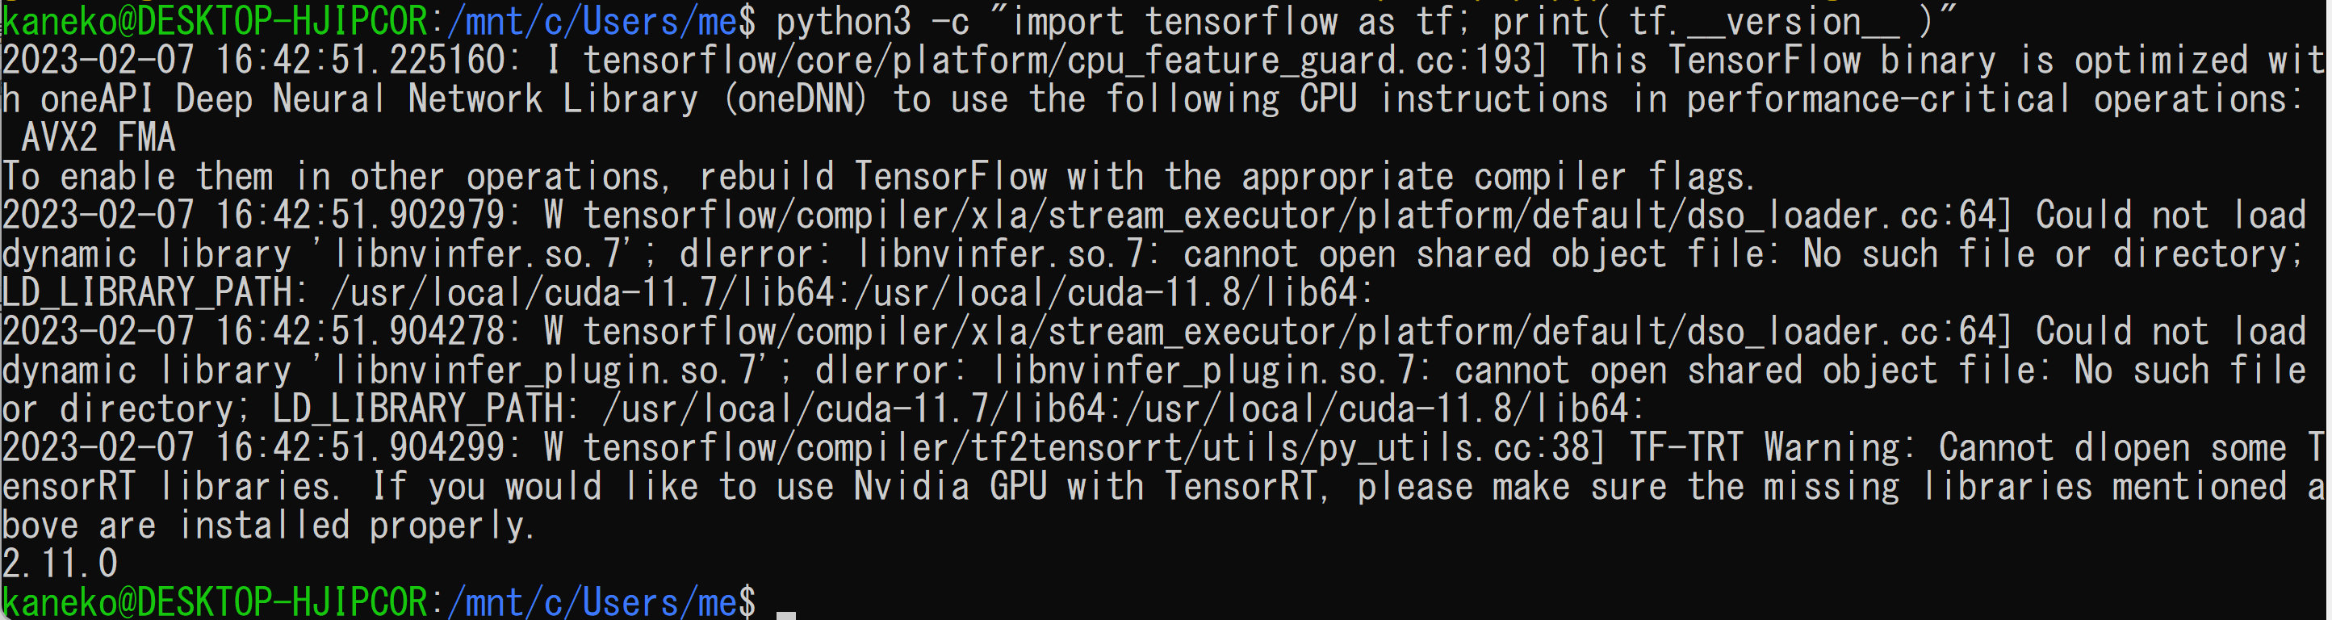Click the bottom kaneko@DESKTOP-HJIPCOR prompt
This screenshot has width=2332, height=620.
click(215, 602)
